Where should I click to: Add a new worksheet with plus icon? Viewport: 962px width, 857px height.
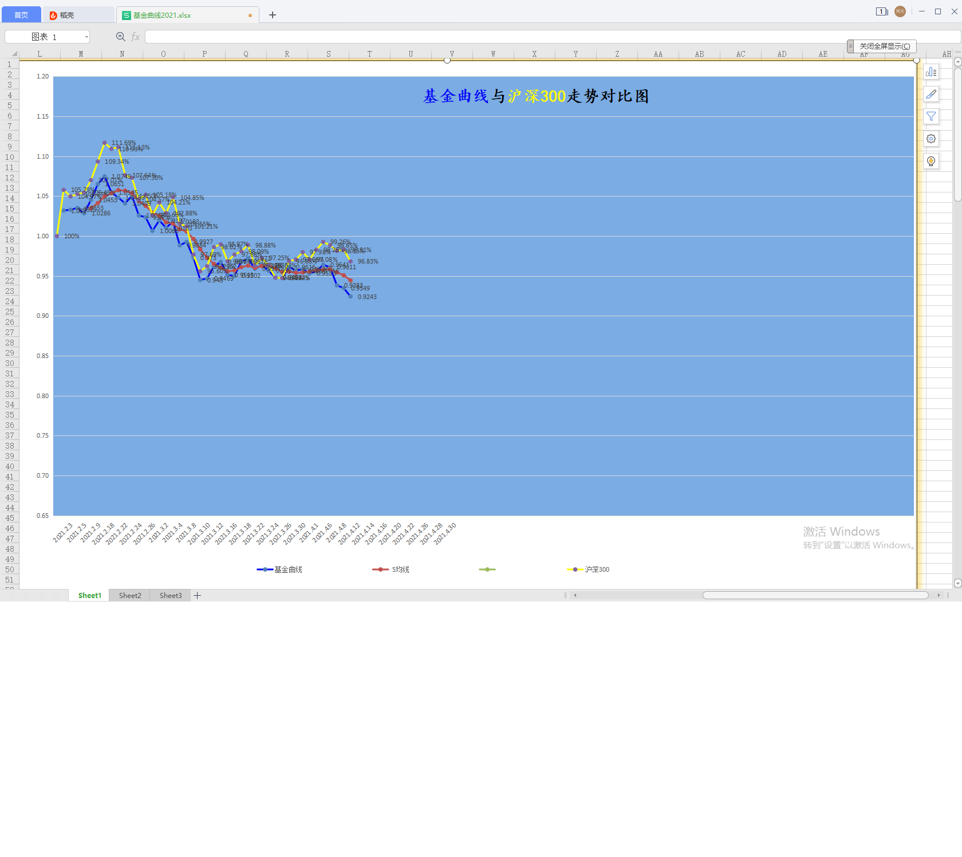click(198, 596)
